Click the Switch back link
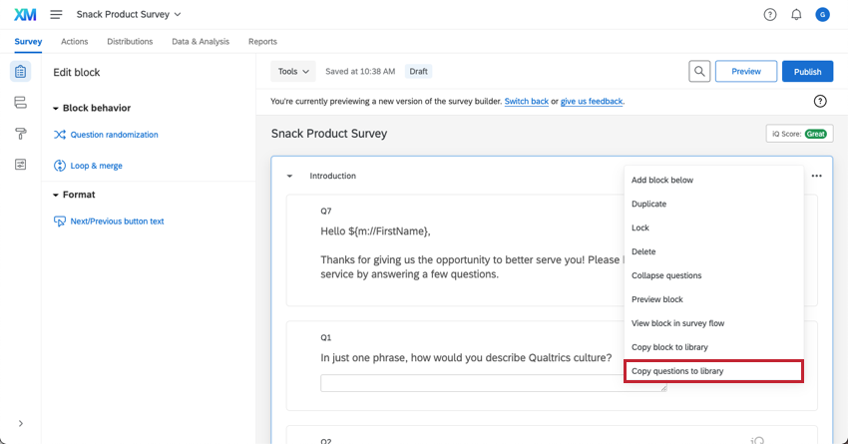Image resolution: width=848 pixels, height=444 pixels. pos(526,101)
